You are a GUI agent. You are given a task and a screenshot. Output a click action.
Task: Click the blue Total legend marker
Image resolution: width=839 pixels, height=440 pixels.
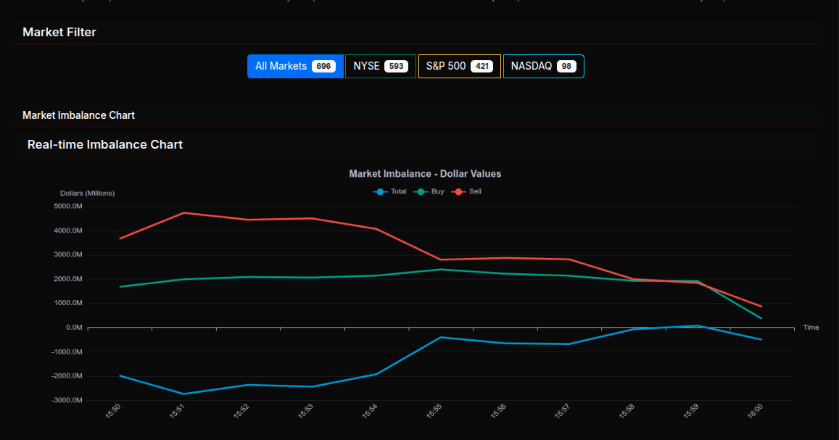coord(381,191)
